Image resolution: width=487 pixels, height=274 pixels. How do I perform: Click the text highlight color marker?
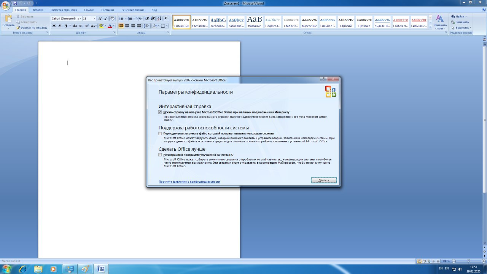click(x=101, y=26)
